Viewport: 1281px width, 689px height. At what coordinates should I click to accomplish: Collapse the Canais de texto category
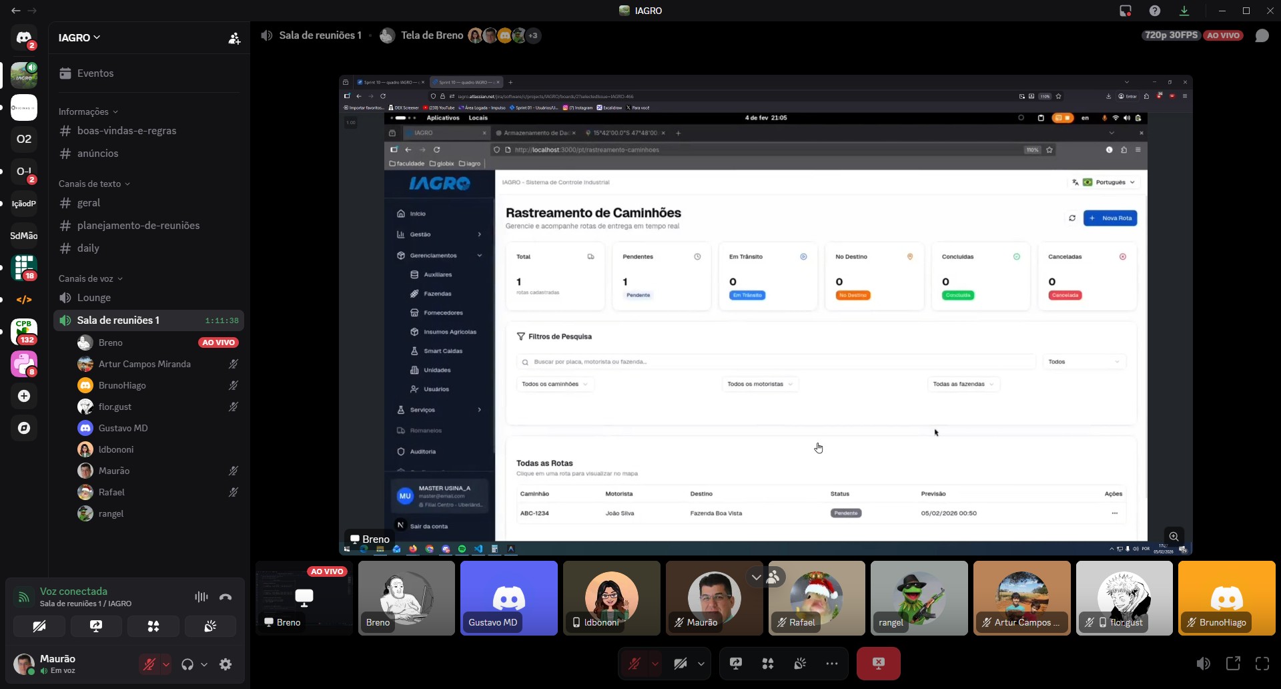point(94,184)
